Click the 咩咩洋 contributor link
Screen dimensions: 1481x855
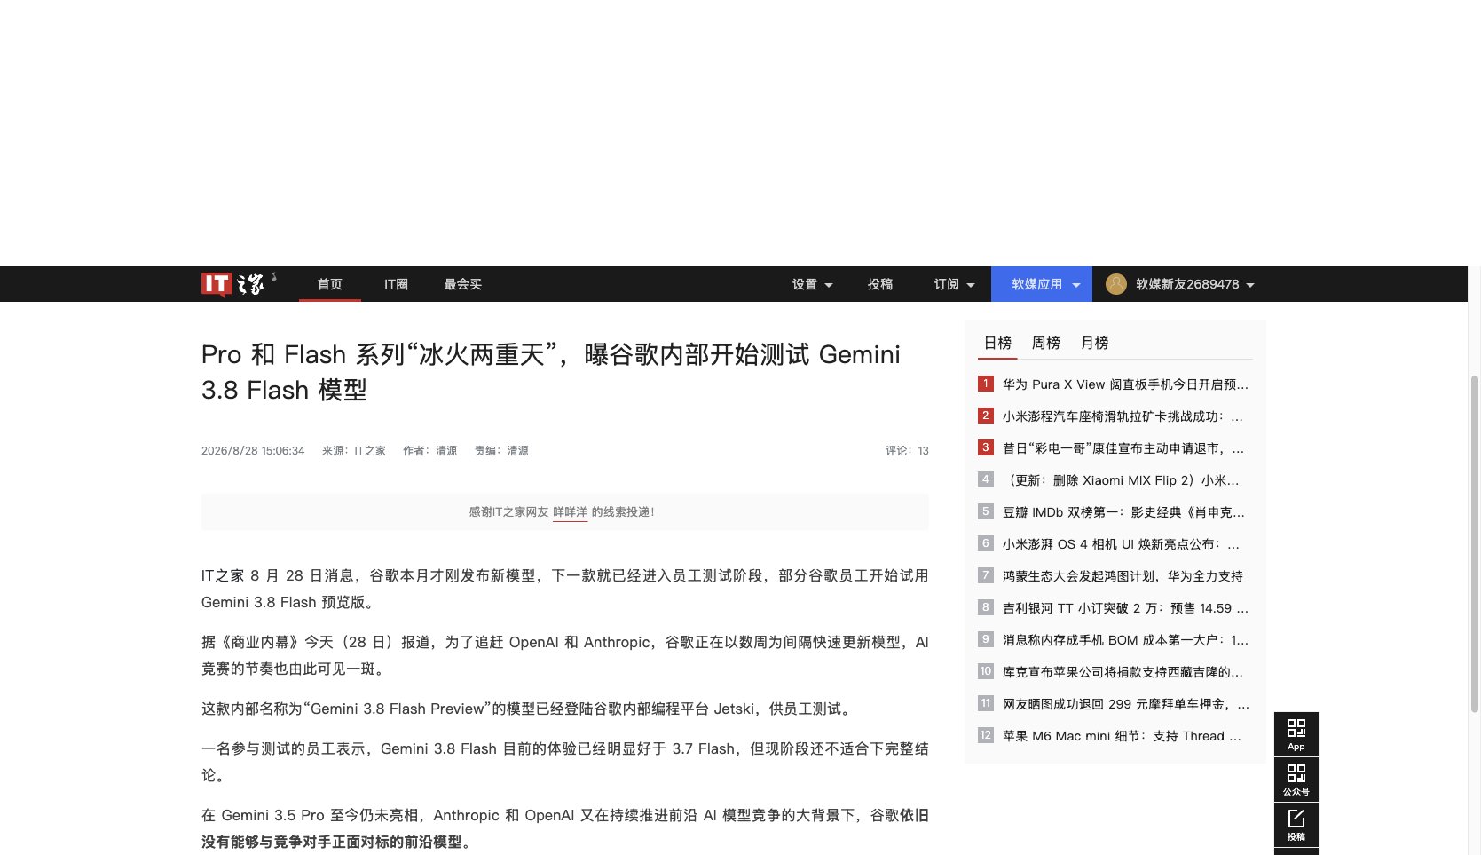(570, 512)
